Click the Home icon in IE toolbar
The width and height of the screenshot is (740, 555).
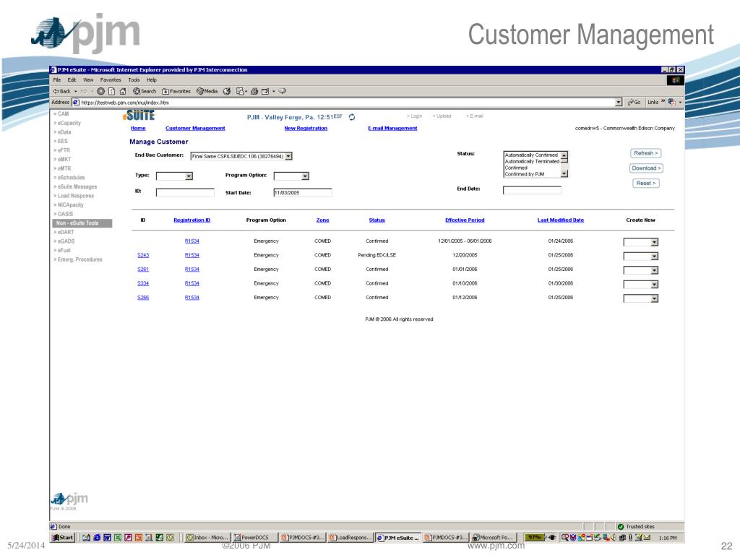point(123,91)
